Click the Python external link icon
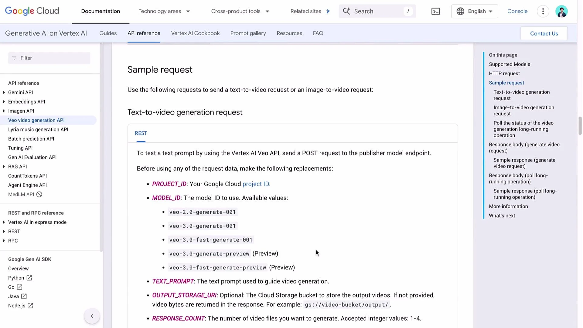Viewport: 583px width, 328px height. point(29,278)
